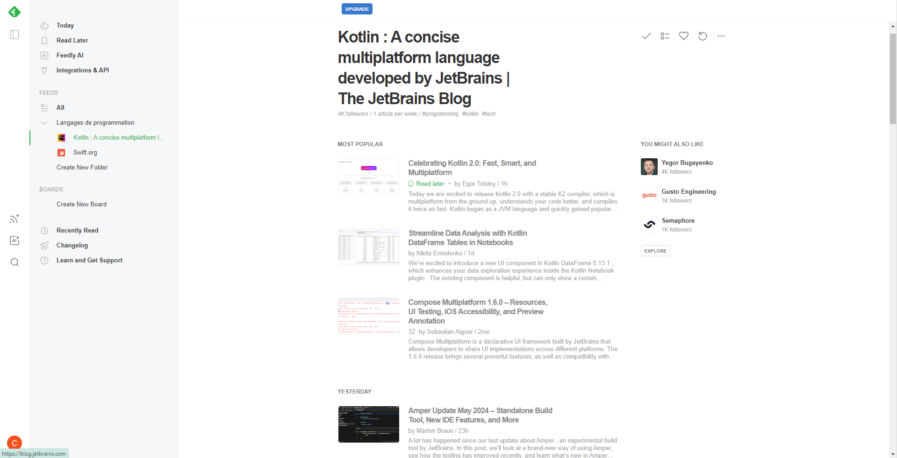Image resolution: width=897 pixels, height=458 pixels.
Task: Click the Feedly logo icon
Action: (14, 12)
